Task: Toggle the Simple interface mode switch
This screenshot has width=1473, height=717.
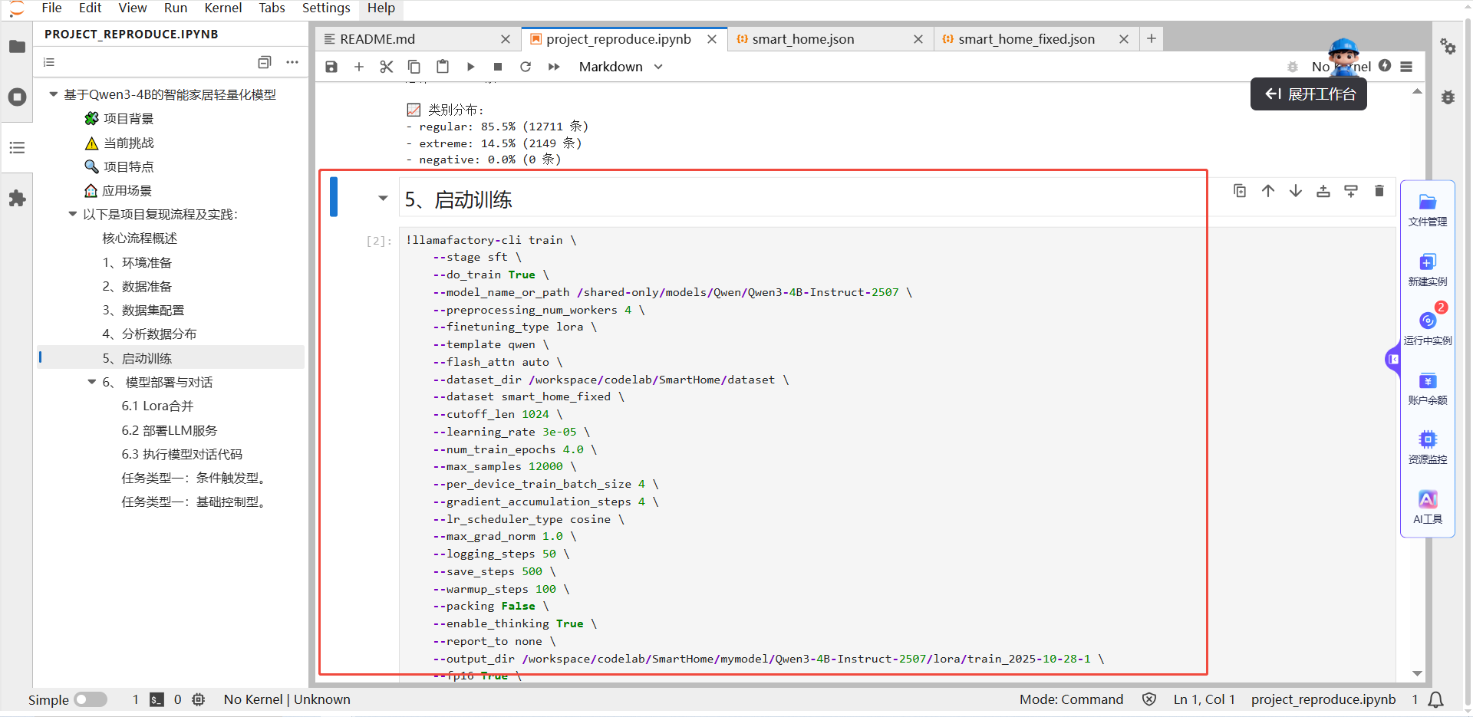Action: click(91, 699)
